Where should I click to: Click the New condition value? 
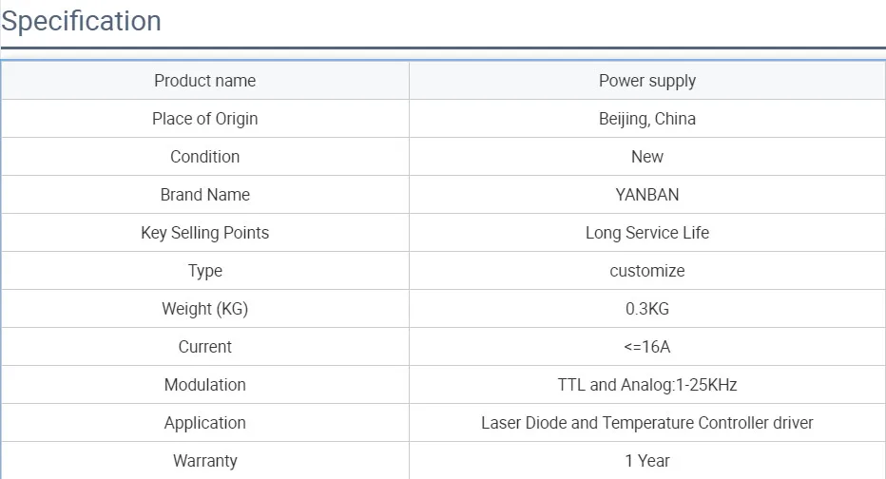click(x=647, y=157)
